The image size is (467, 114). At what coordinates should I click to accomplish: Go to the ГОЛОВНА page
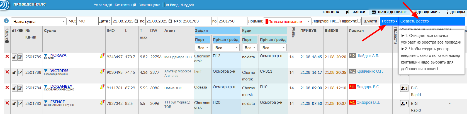tap(331, 12)
